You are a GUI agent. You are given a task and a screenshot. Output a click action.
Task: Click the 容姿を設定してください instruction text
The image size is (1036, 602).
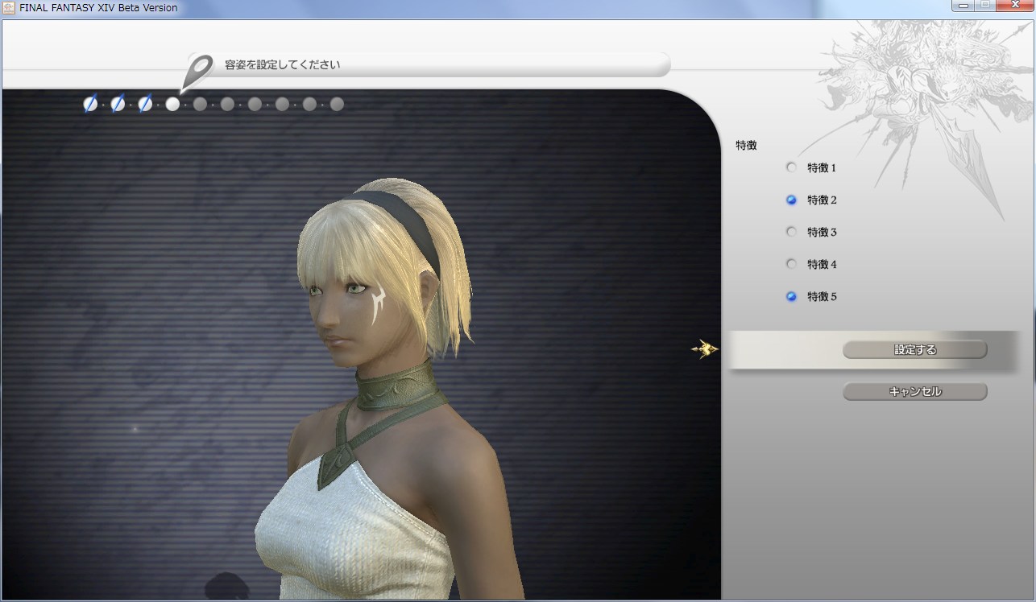(x=282, y=65)
